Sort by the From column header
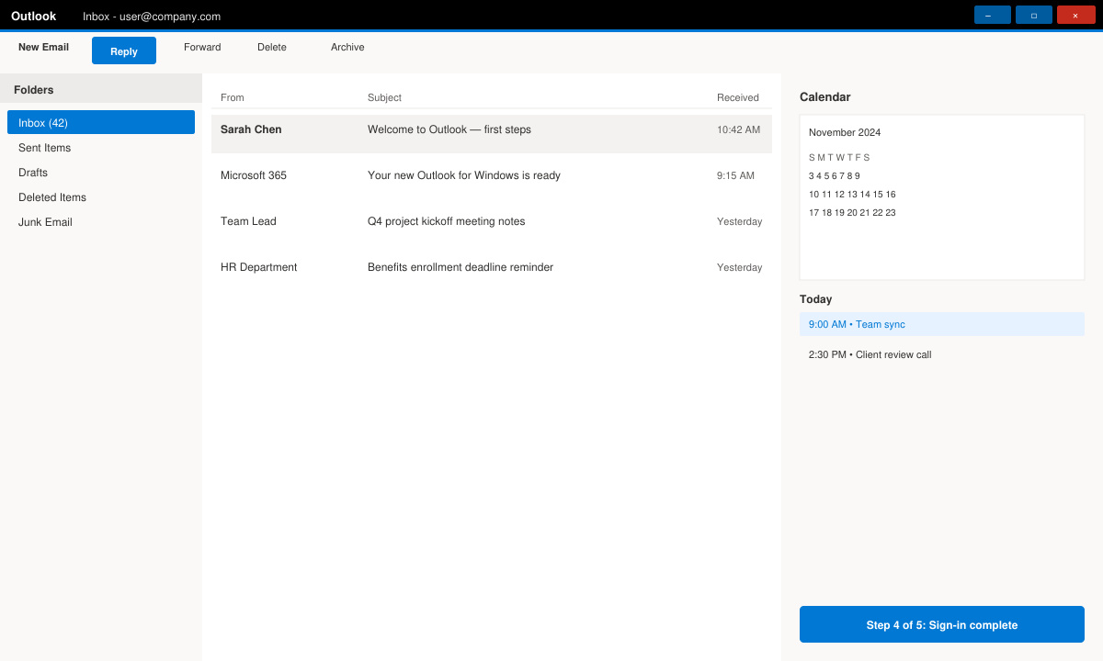This screenshot has width=1103, height=661. 233,97
